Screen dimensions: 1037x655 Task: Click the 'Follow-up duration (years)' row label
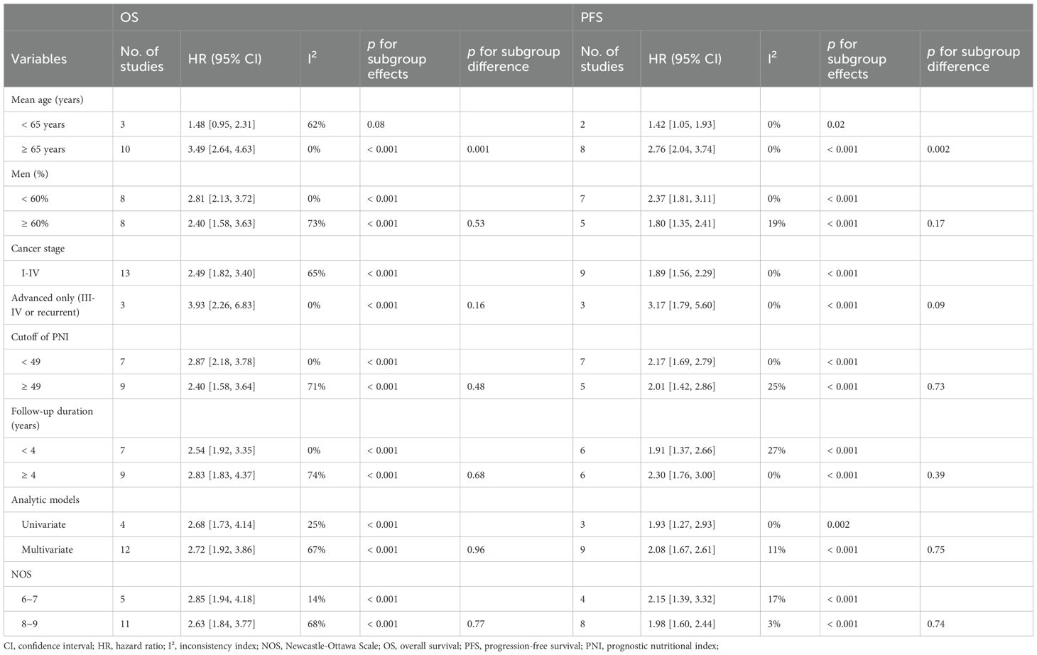pyautogui.click(x=52, y=418)
